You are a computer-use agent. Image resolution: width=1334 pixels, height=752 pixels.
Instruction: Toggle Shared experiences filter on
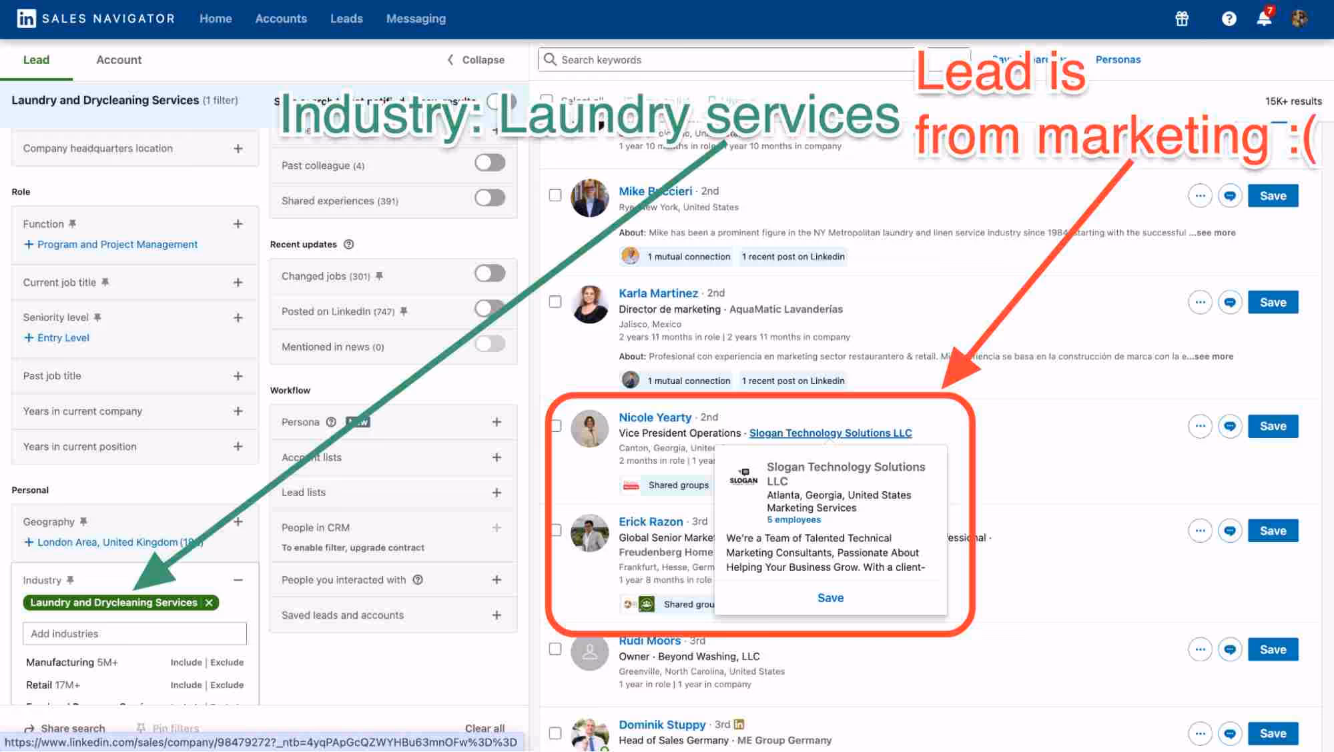[x=489, y=198]
